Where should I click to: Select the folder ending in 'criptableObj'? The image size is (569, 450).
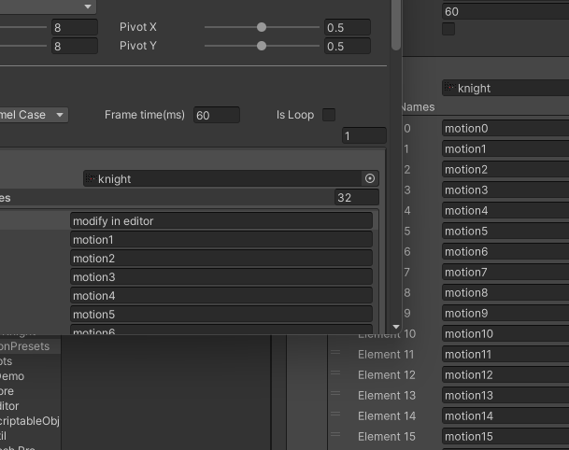[x=30, y=421]
